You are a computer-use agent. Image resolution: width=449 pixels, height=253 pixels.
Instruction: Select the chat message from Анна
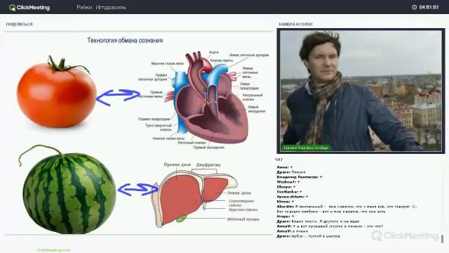[x=285, y=167]
